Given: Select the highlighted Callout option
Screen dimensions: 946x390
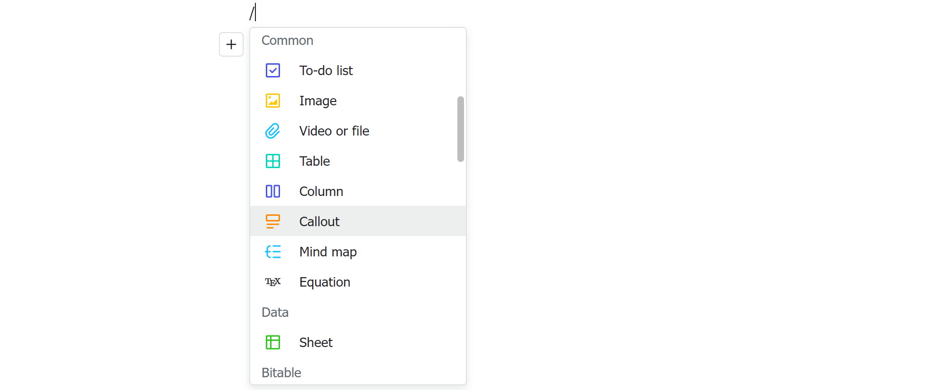Looking at the screenshot, I should (x=319, y=221).
